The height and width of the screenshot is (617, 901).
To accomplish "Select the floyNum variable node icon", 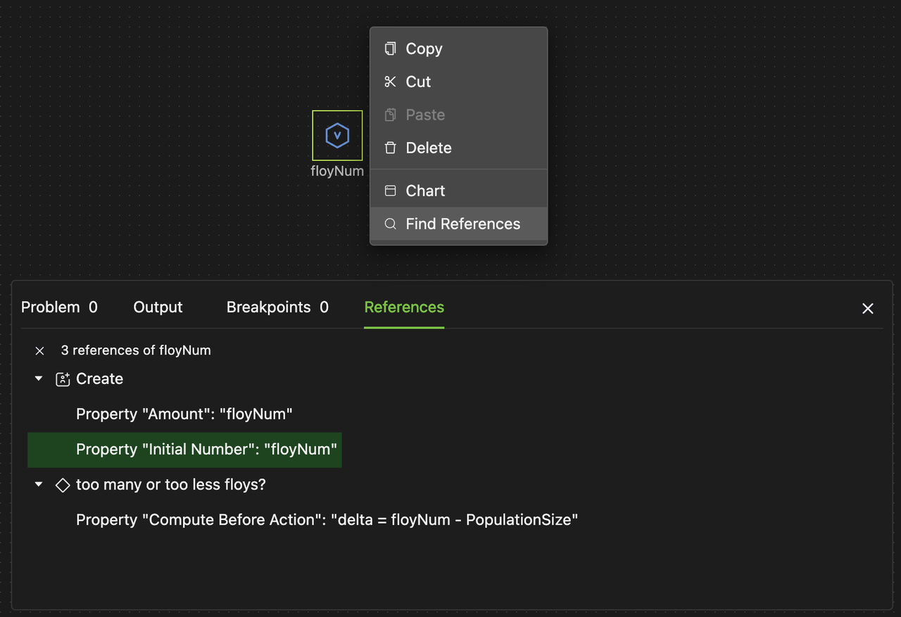I will click(x=337, y=135).
